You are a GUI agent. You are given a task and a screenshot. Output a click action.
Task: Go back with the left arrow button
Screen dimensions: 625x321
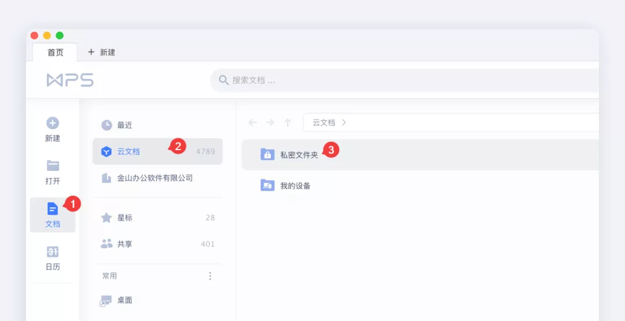click(x=253, y=122)
